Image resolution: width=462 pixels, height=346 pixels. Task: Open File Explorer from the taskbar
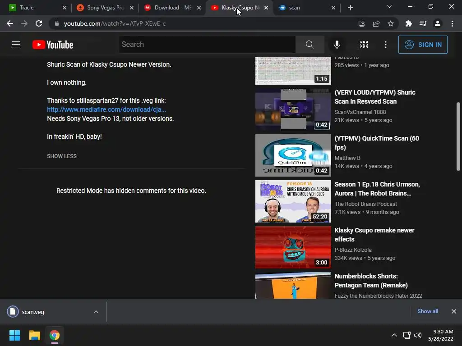(x=34, y=335)
